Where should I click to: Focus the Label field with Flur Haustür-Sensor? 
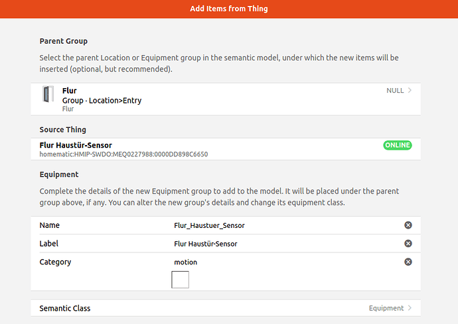pyautogui.click(x=206, y=244)
